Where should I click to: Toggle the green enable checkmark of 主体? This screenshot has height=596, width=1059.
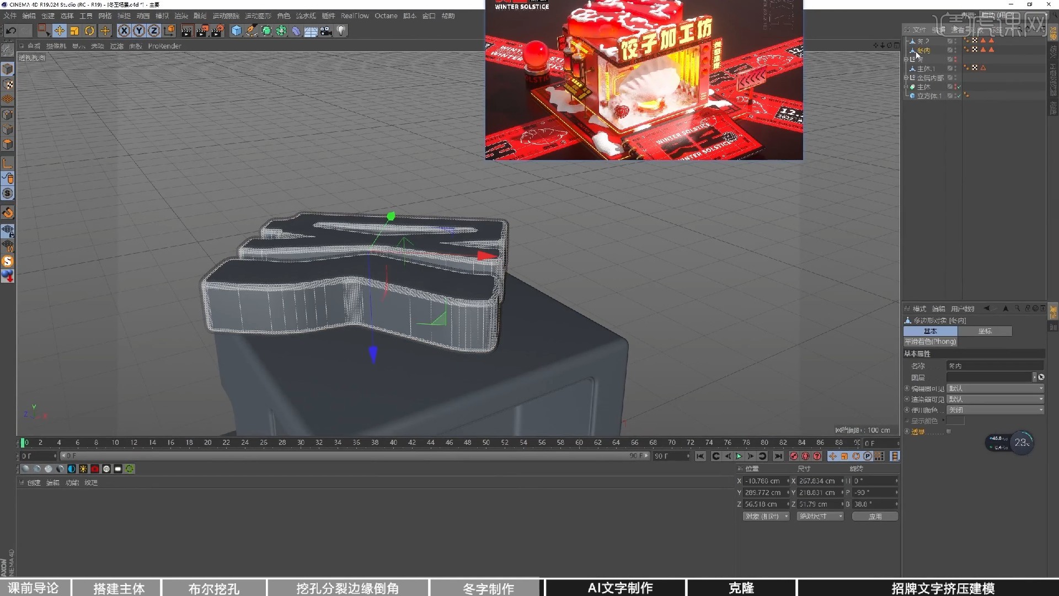click(x=959, y=87)
